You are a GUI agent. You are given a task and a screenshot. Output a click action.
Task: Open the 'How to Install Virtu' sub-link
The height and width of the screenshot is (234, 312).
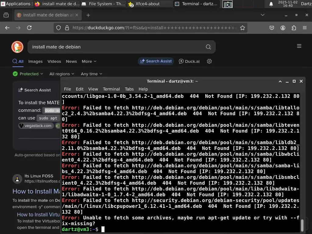click(38, 214)
